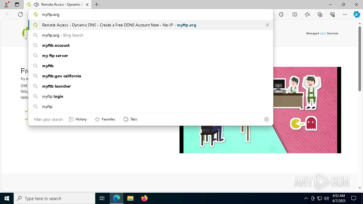The height and width of the screenshot is (204, 363).
Task: Choose the 'myftp login' suggestion
Action: tap(151, 96)
